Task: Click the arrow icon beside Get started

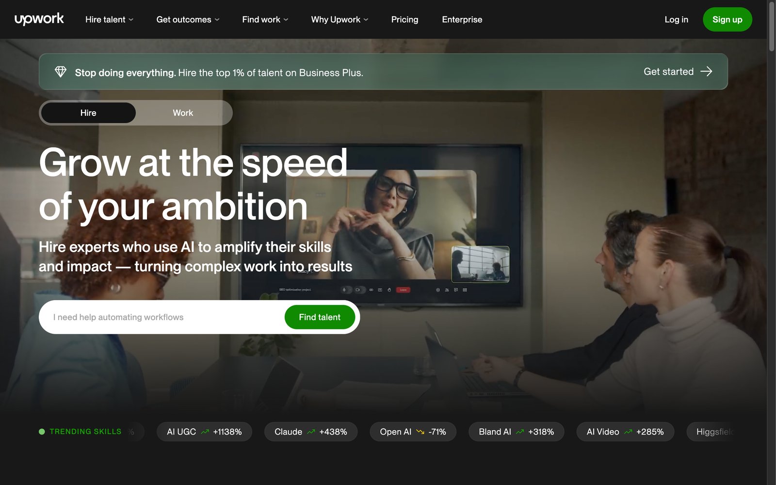Action: coord(707,71)
